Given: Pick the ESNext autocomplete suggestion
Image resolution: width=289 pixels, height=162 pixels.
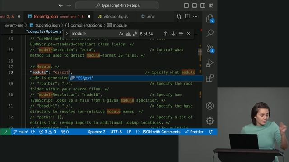Looking at the screenshot, I should pyautogui.click(x=136, y=78).
